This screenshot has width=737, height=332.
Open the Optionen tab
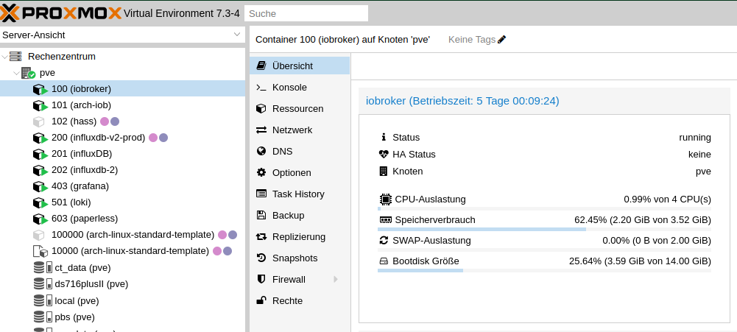point(300,172)
